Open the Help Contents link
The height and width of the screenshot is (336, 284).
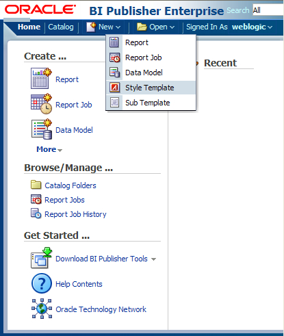point(79,284)
